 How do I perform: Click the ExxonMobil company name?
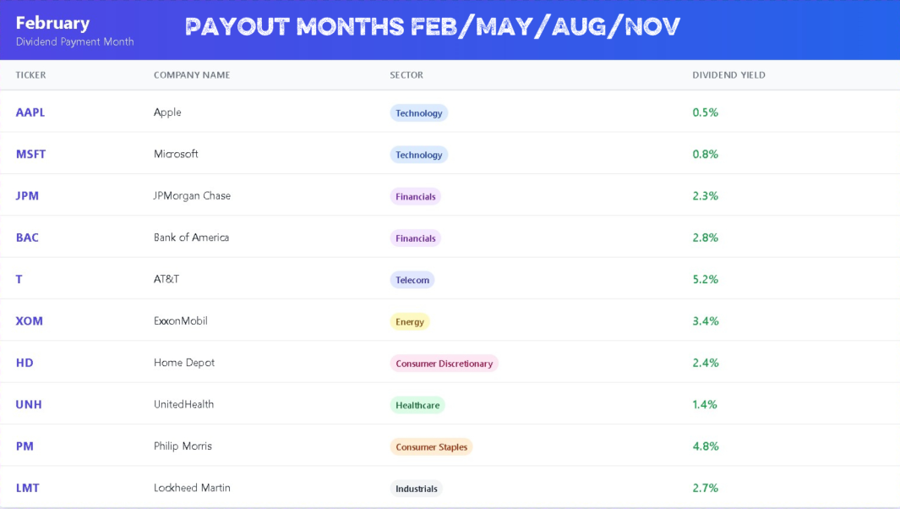(x=180, y=321)
